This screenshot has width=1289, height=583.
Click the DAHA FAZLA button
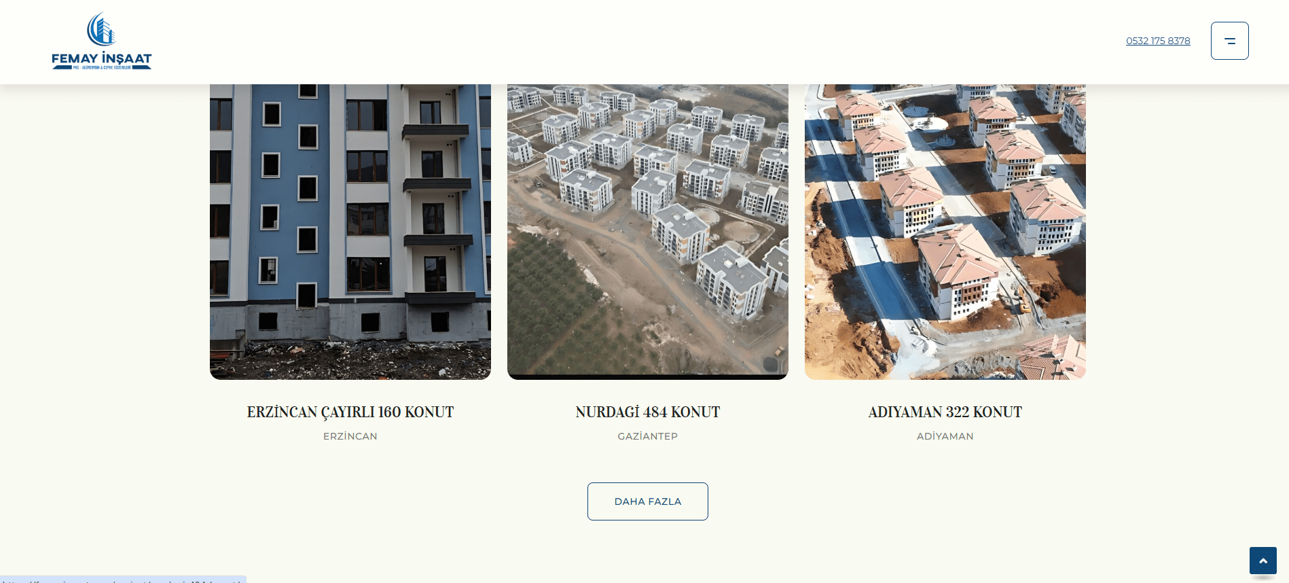648,501
